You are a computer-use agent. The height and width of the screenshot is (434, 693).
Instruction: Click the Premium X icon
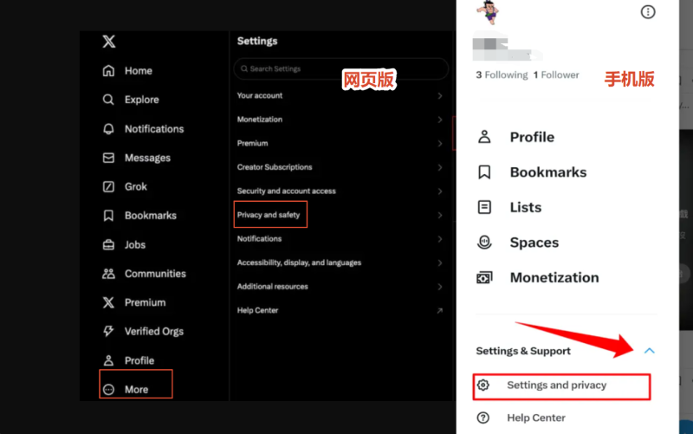click(x=108, y=302)
